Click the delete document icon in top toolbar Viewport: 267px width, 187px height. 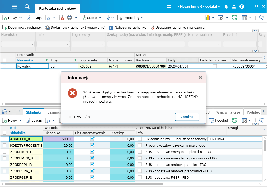point(61,18)
